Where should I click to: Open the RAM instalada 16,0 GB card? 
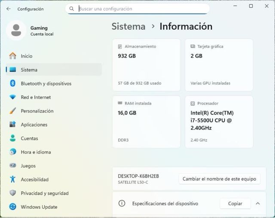146,122
